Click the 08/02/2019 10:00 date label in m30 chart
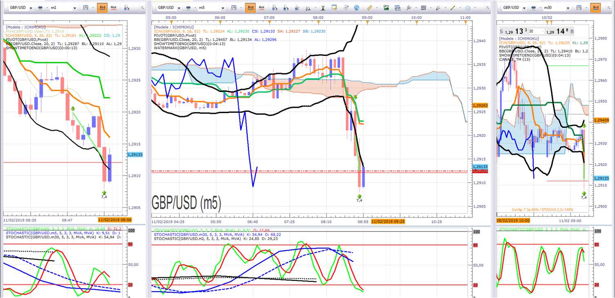This screenshot has width=615, height=298. click(513, 220)
